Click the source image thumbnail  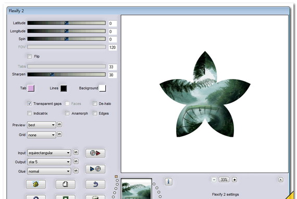click(137, 189)
